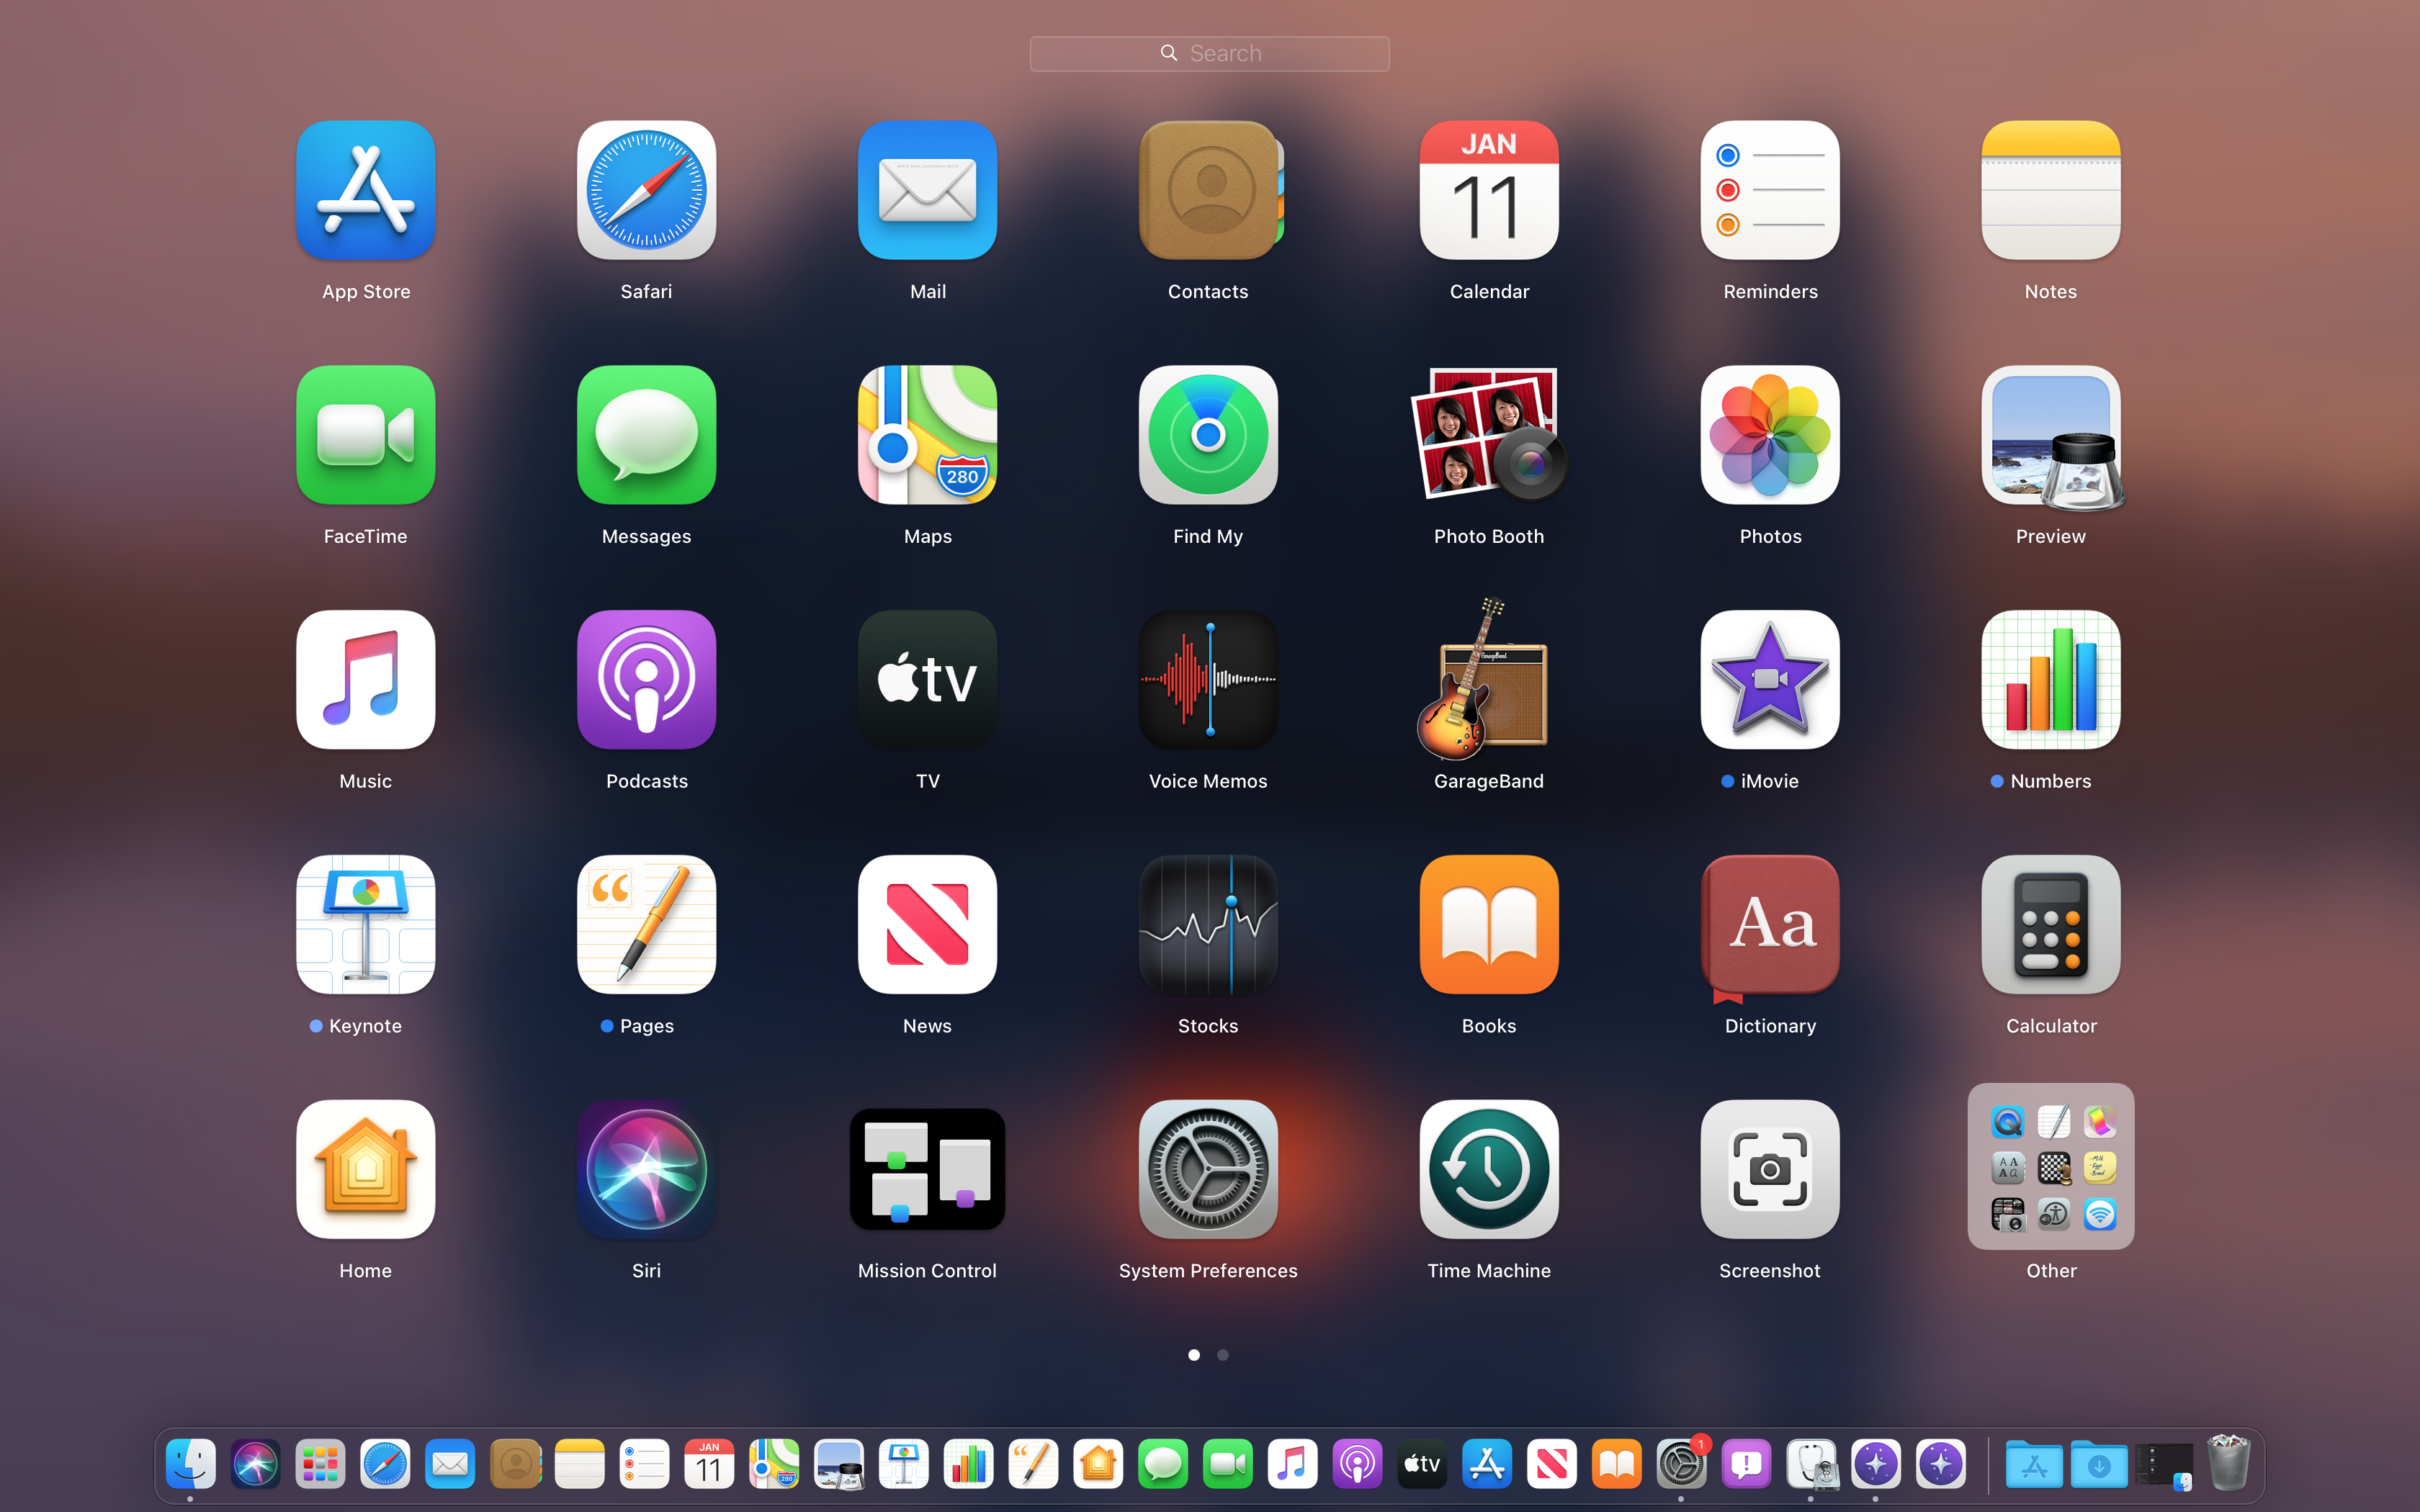Open System Preferences in Launchpad grid
Viewport: 2420px width, 1512px height.
click(1208, 1169)
